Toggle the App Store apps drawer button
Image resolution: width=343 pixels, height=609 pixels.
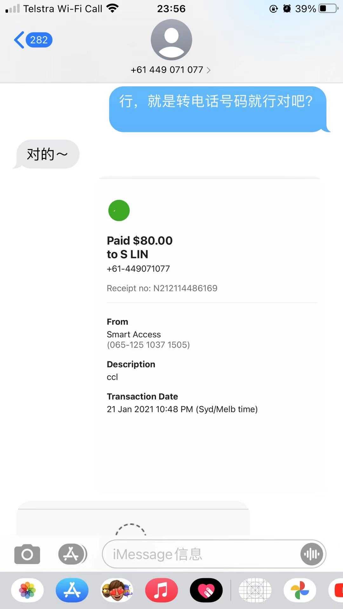(x=72, y=554)
